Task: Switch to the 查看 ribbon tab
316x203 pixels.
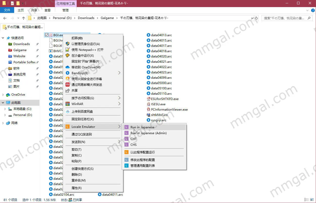Action: [48, 10]
